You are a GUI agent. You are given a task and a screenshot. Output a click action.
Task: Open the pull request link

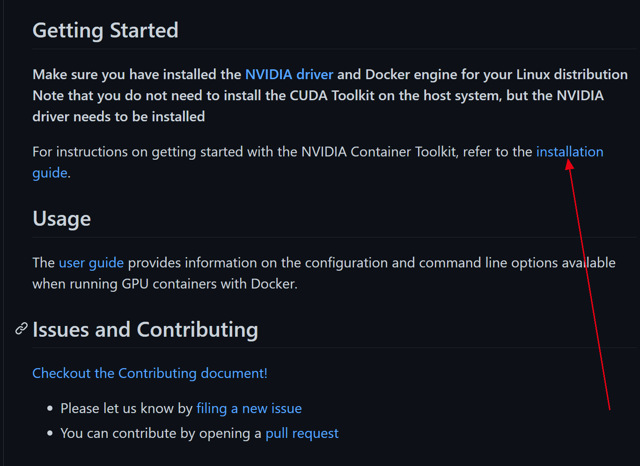pos(302,433)
